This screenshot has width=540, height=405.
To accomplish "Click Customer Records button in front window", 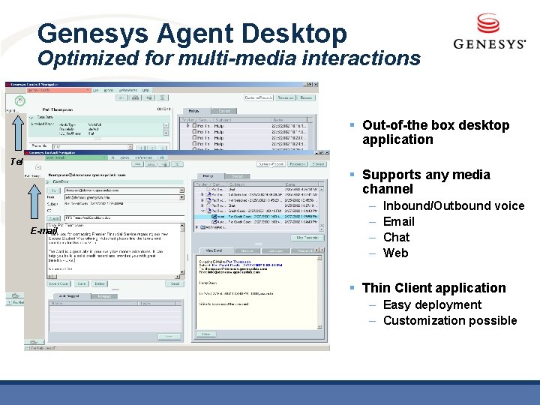I will (x=271, y=164).
